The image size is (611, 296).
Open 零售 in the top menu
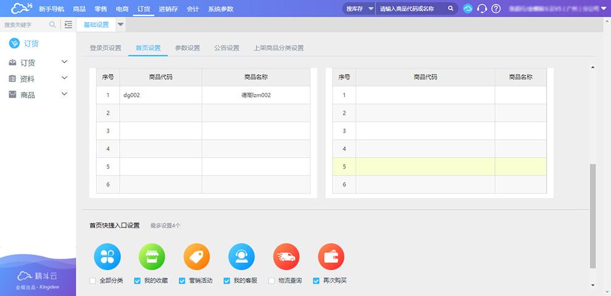point(101,9)
